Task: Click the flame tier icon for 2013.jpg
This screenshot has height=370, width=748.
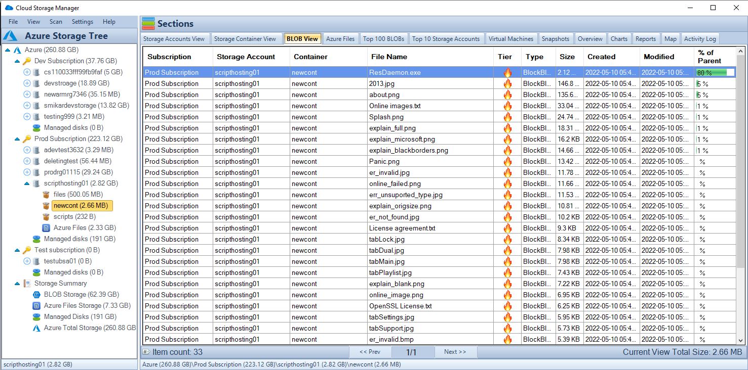Action: click(x=507, y=83)
